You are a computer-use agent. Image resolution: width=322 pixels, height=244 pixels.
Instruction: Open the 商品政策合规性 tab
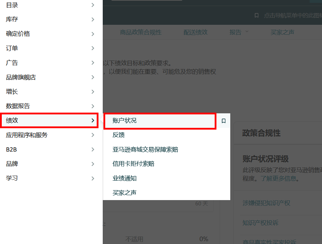[x=141, y=32]
